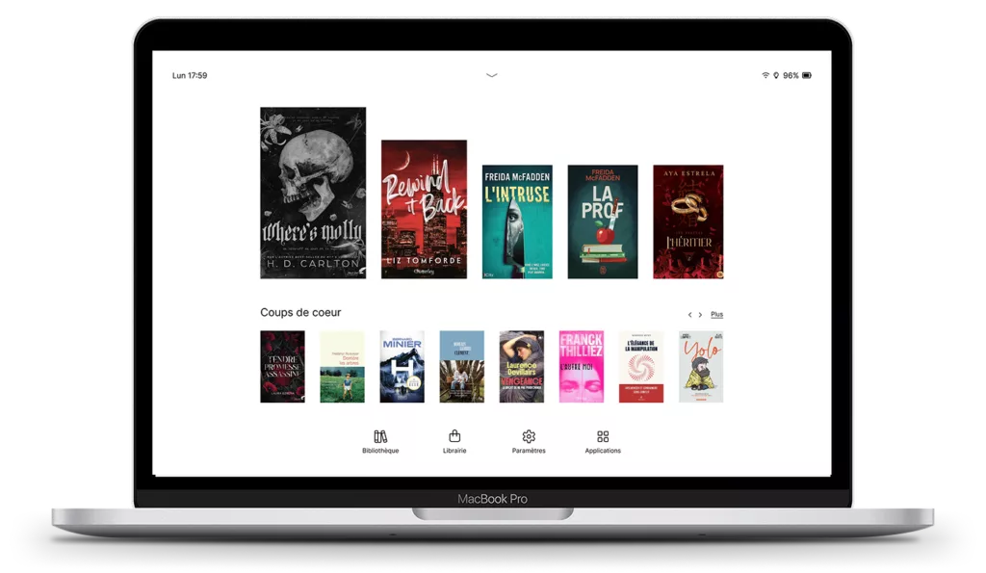Click the Plus link
The width and height of the screenshot is (986, 573).
pyautogui.click(x=716, y=315)
